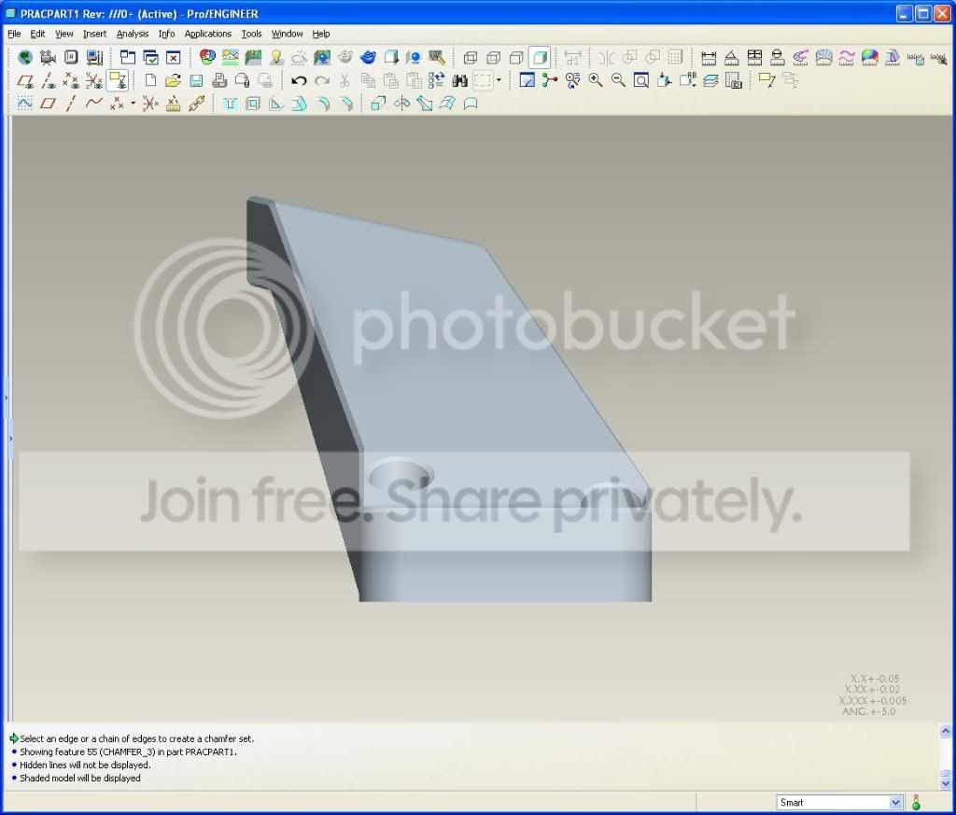Switch display to Hidden Line mode
This screenshot has width=956, height=815.
click(x=493, y=58)
